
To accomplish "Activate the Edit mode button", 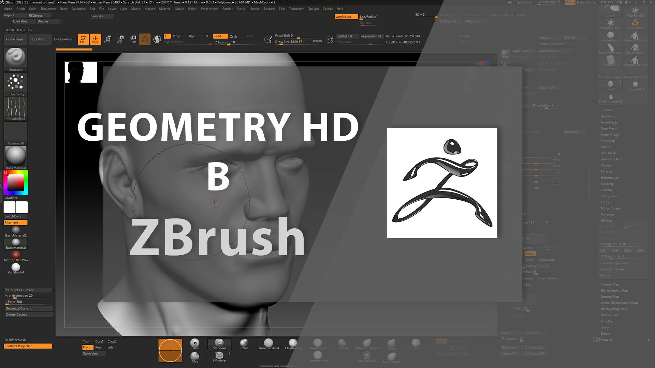I will (83, 39).
